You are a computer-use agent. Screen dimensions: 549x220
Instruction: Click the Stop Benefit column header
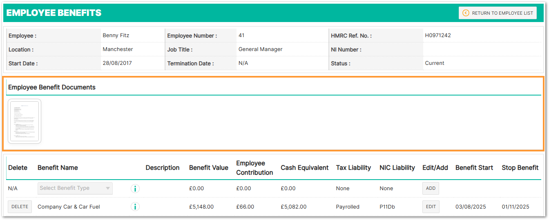point(520,168)
